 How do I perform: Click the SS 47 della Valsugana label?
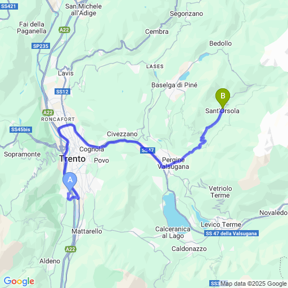click(x=231, y=233)
